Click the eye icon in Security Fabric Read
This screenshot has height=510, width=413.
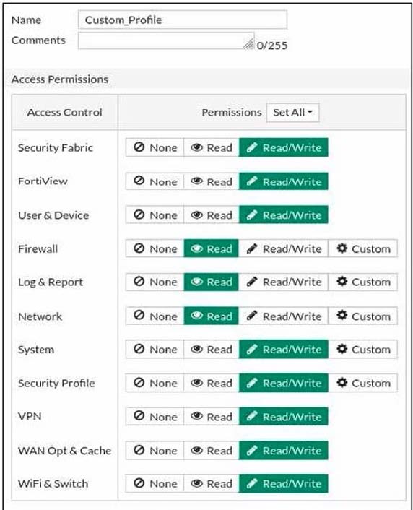pyautogui.click(x=196, y=147)
